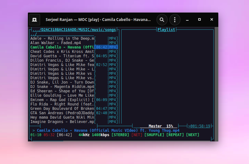Select DJ Snake, Lil Jon - Turn Down
Image resolution: width=249 pixels, height=164 pixels.
click(x=74, y=82)
